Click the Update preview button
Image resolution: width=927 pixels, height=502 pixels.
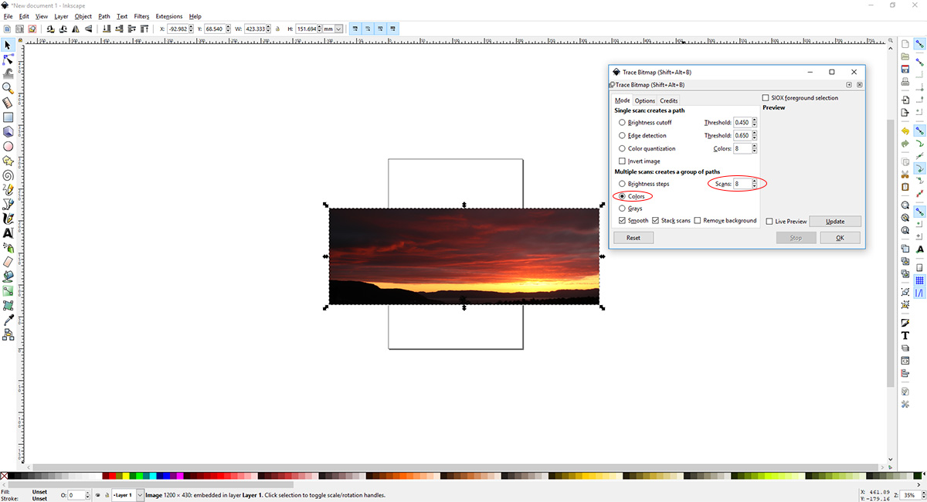(x=835, y=222)
